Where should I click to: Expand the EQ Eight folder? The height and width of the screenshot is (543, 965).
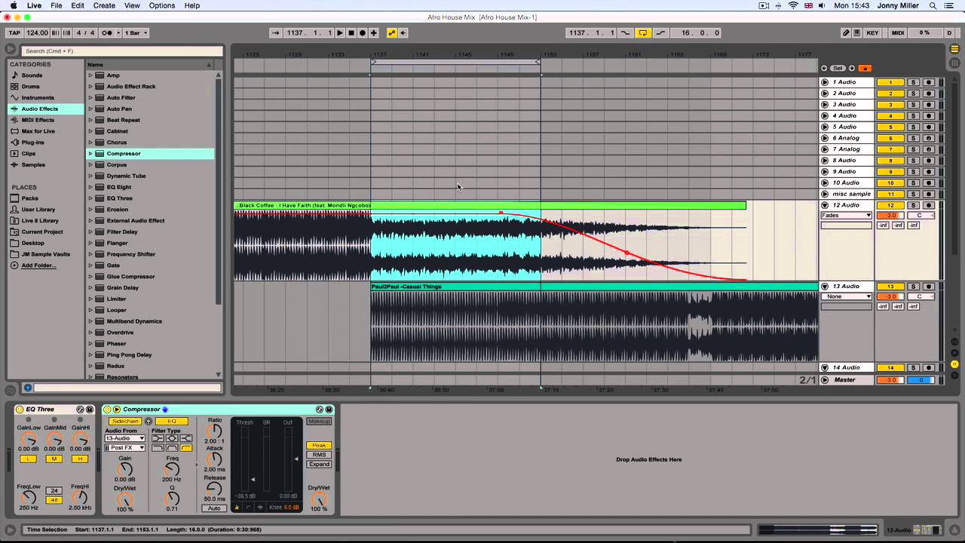click(90, 187)
